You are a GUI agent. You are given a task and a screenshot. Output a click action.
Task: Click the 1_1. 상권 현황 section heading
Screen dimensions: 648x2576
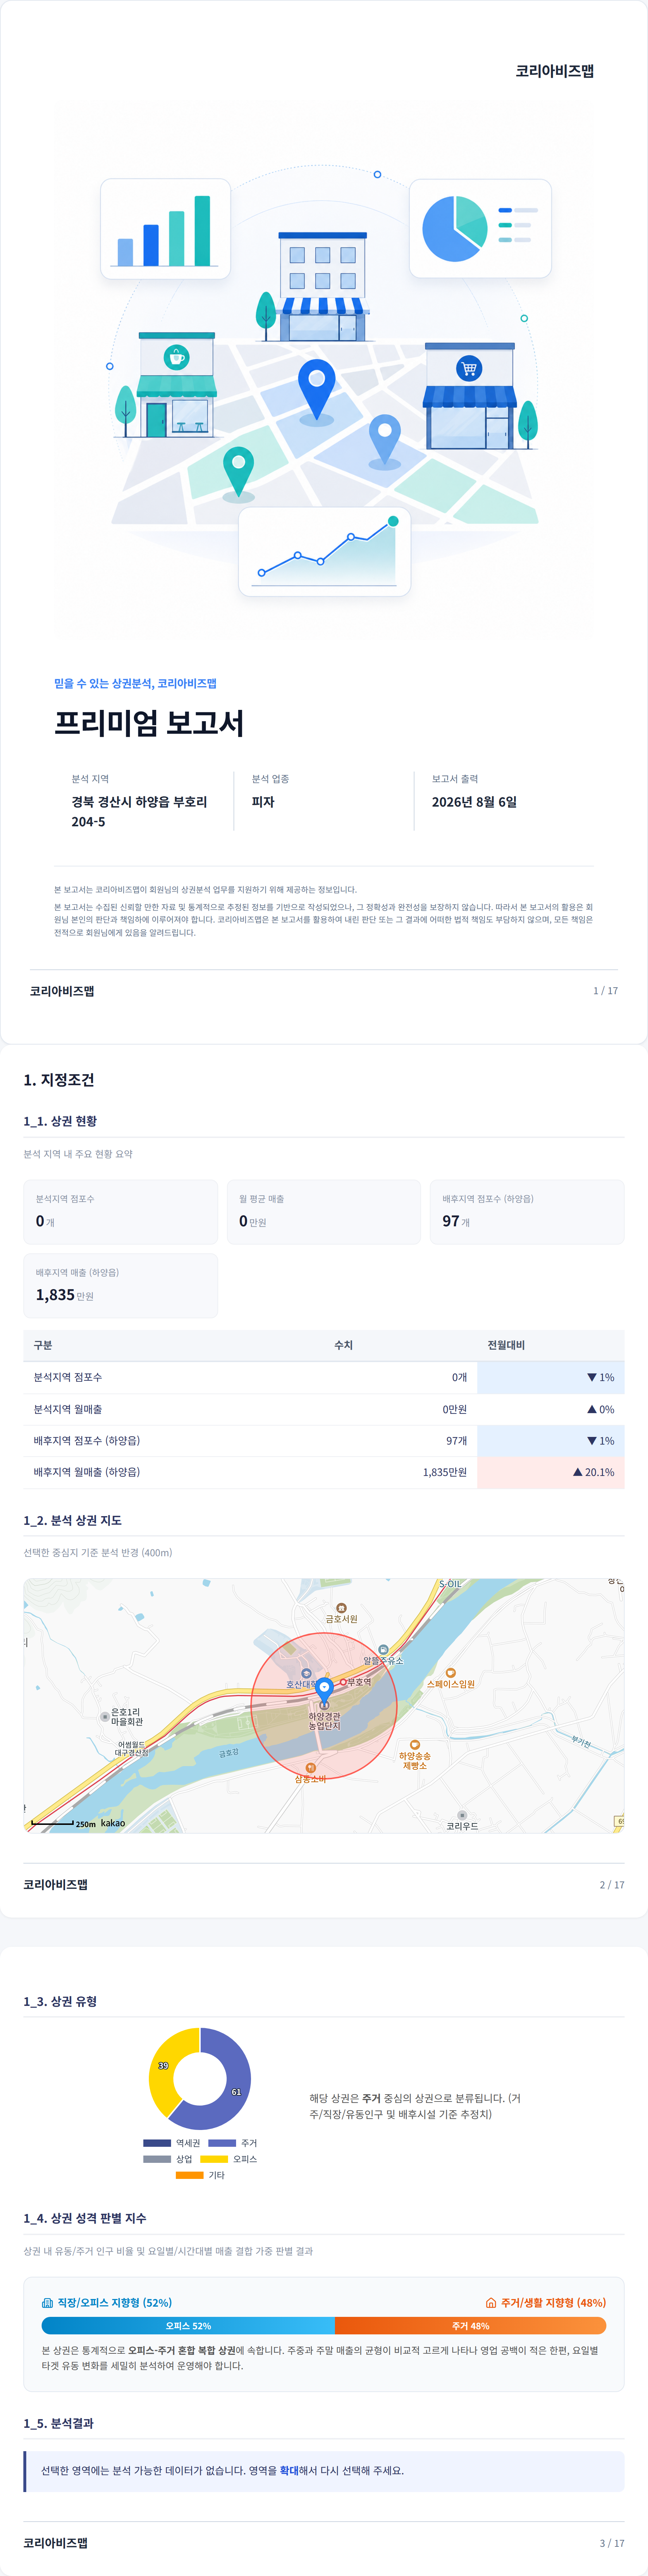[x=60, y=1121]
